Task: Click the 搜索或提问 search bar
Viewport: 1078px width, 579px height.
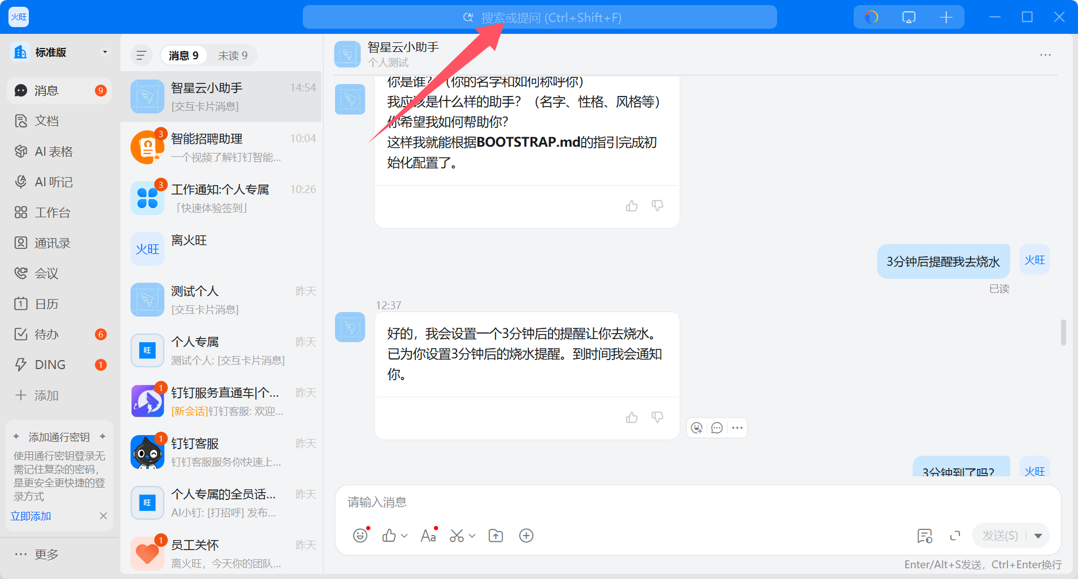Action: (x=540, y=17)
